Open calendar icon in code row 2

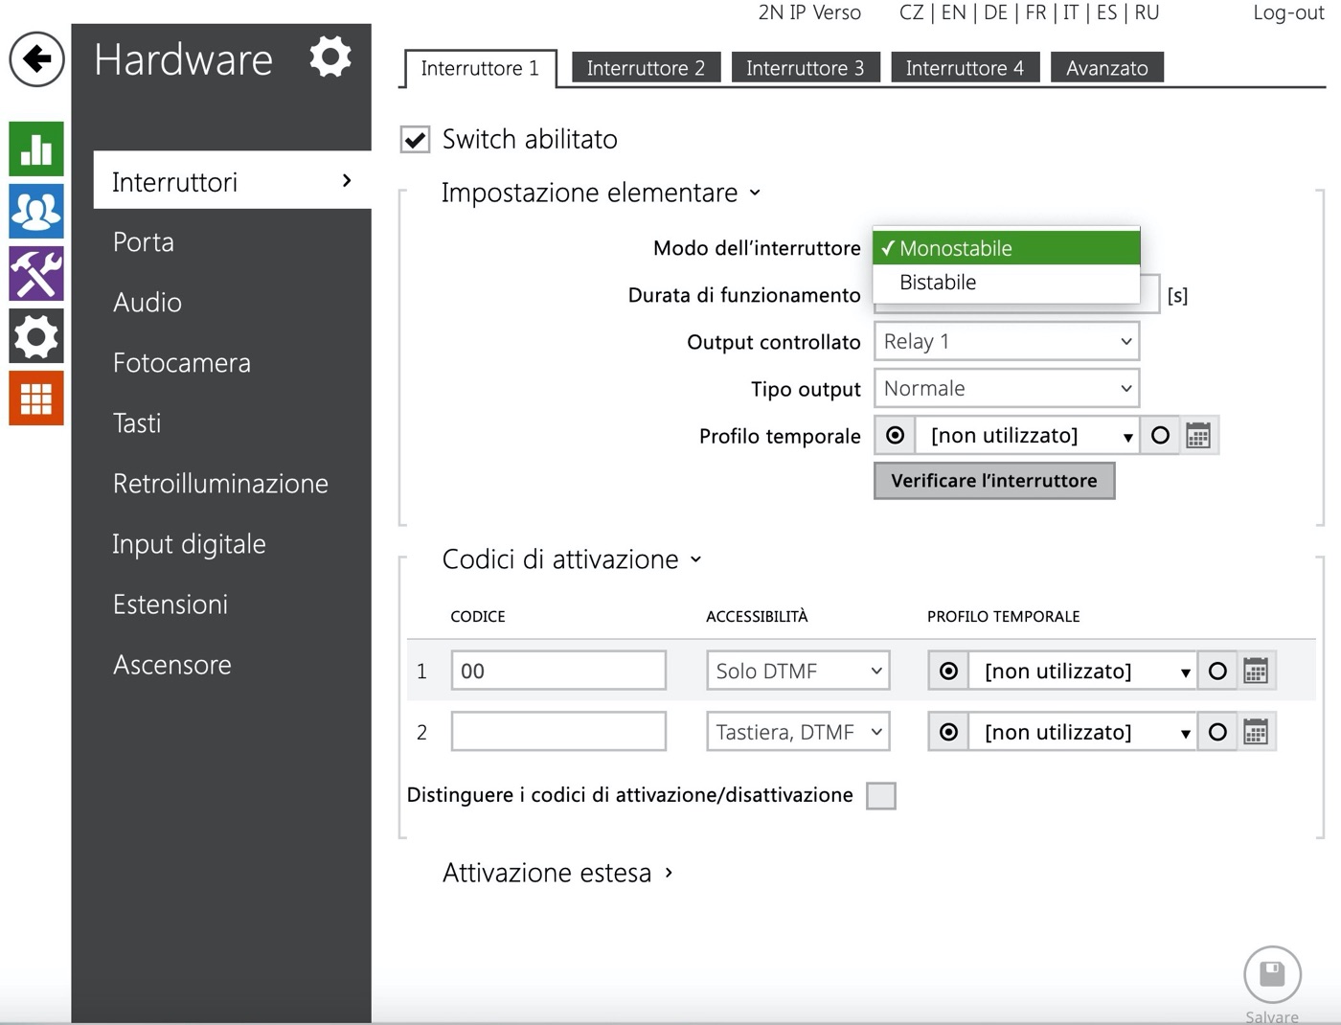[x=1256, y=733]
